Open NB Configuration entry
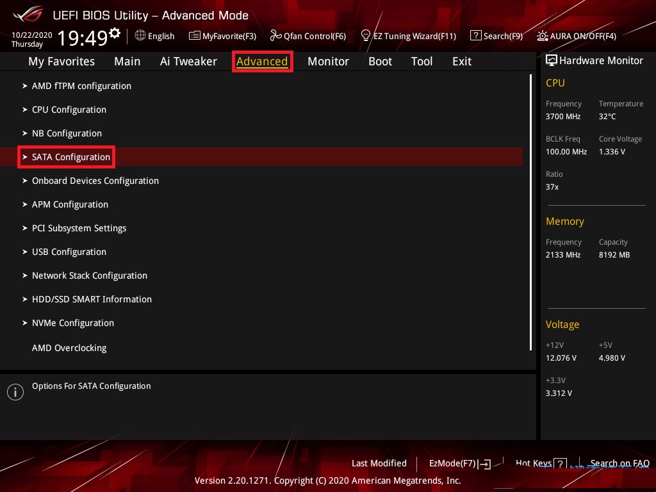 pyautogui.click(x=67, y=133)
